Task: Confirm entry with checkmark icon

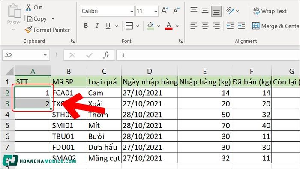Action: [89, 55]
